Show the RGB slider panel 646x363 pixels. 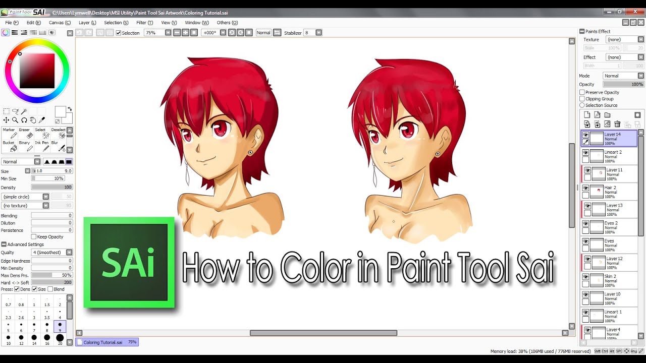point(15,32)
